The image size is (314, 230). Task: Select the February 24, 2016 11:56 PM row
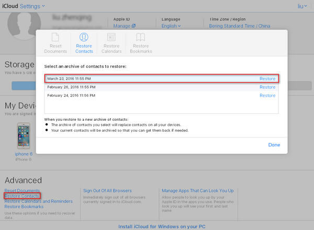point(161,96)
